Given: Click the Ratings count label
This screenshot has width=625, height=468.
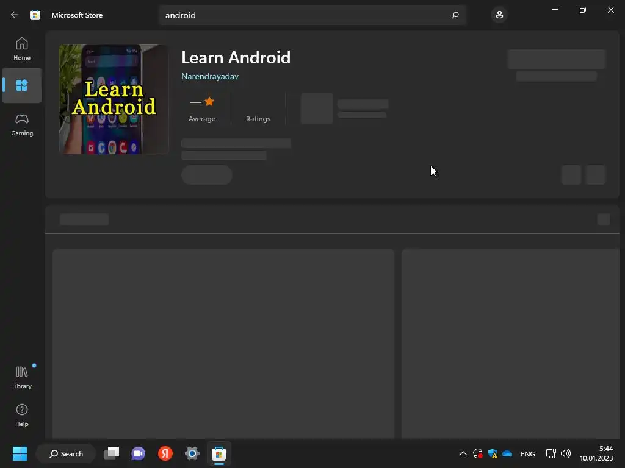Looking at the screenshot, I should pos(258,119).
